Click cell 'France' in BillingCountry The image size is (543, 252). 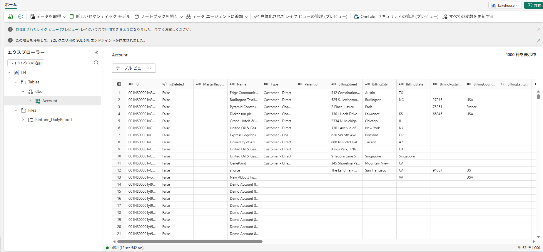click(481, 107)
